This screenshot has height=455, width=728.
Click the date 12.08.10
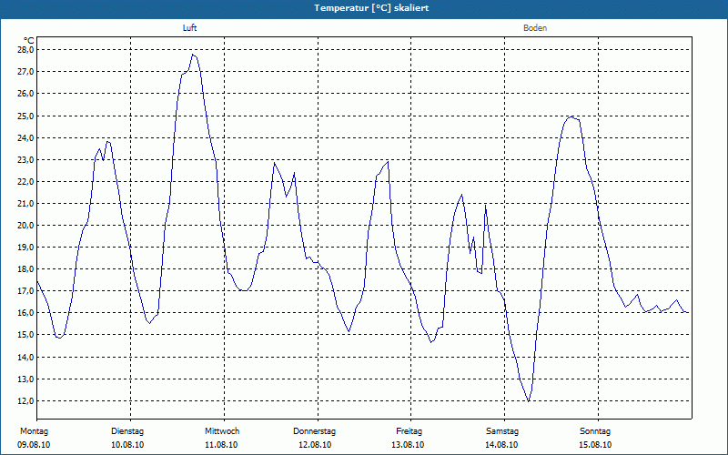[x=315, y=445]
